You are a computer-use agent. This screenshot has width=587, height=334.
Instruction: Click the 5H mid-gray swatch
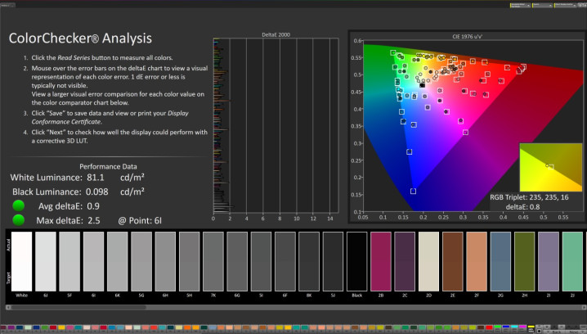(x=189, y=261)
